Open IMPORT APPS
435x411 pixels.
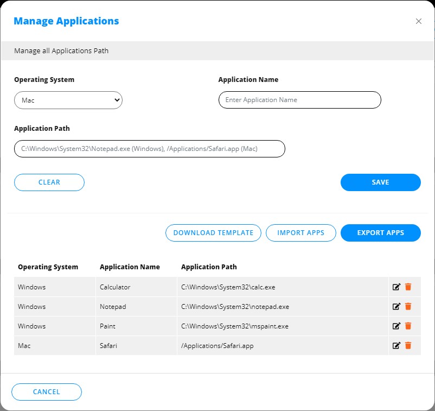coord(300,232)
